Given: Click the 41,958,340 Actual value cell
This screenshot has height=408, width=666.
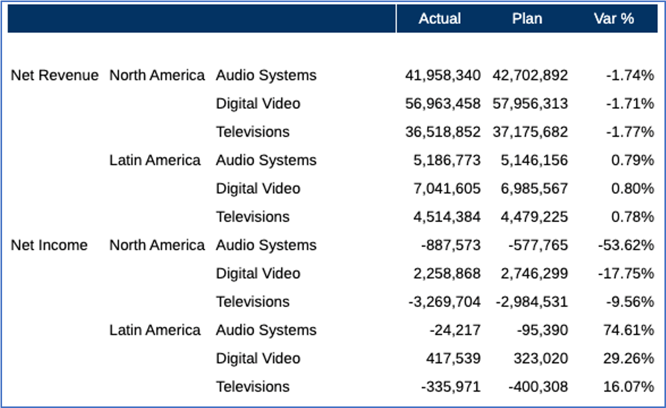Looking at the screenshot, I should tap(442, 75).
